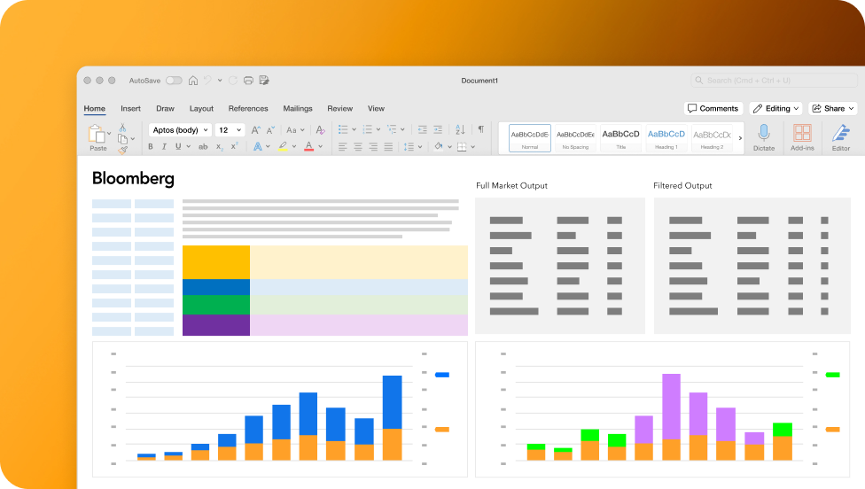Click the Home icon in title bar
Viewport: 865px width, 489px height.
point(193,81)
